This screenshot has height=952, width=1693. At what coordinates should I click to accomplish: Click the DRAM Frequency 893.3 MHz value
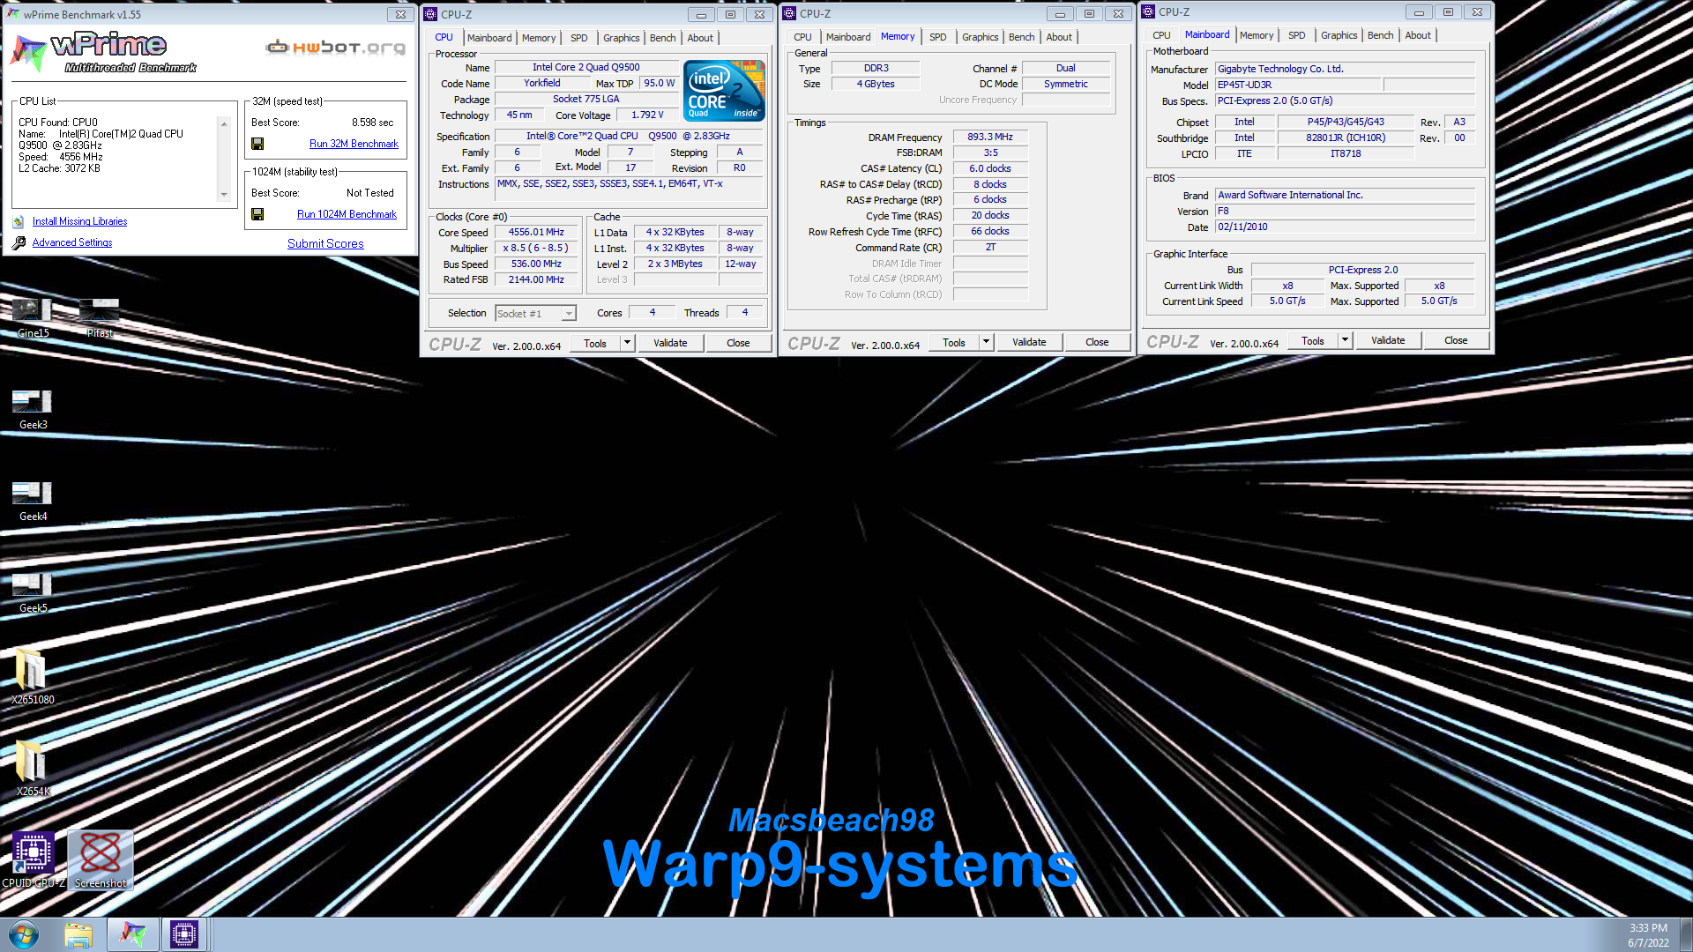point(990,137)
